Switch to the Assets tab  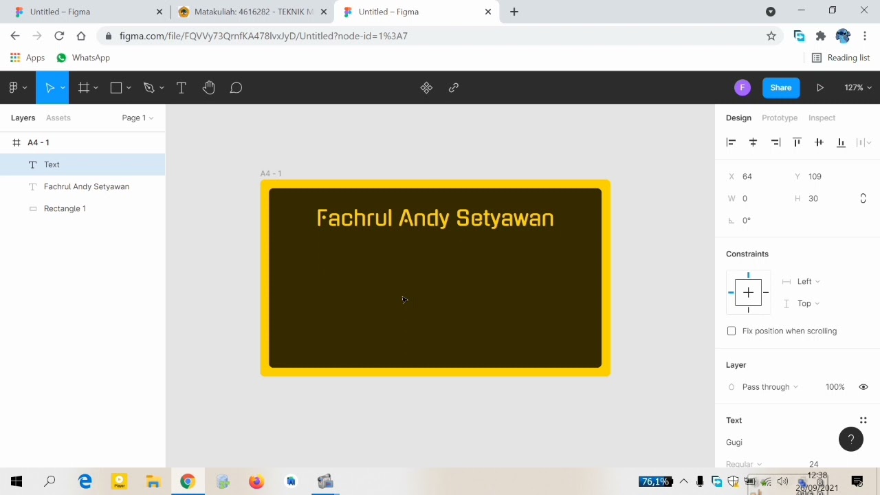click(58, 118)
